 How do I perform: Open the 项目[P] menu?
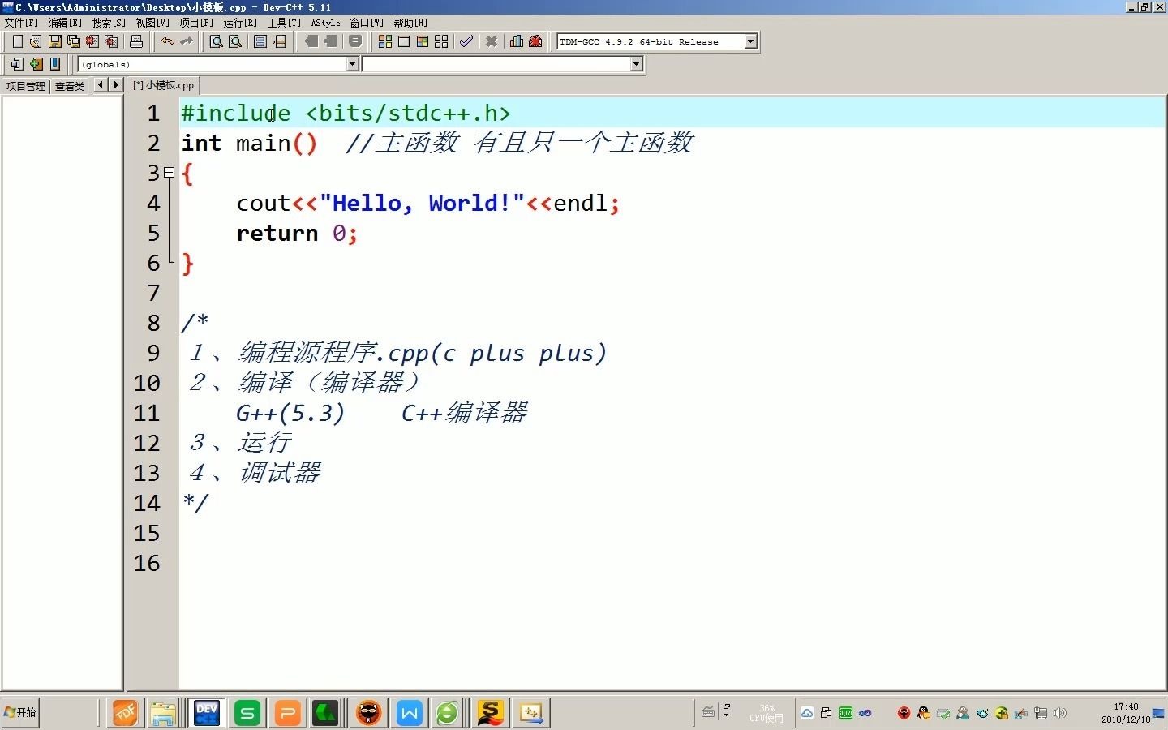196,23
